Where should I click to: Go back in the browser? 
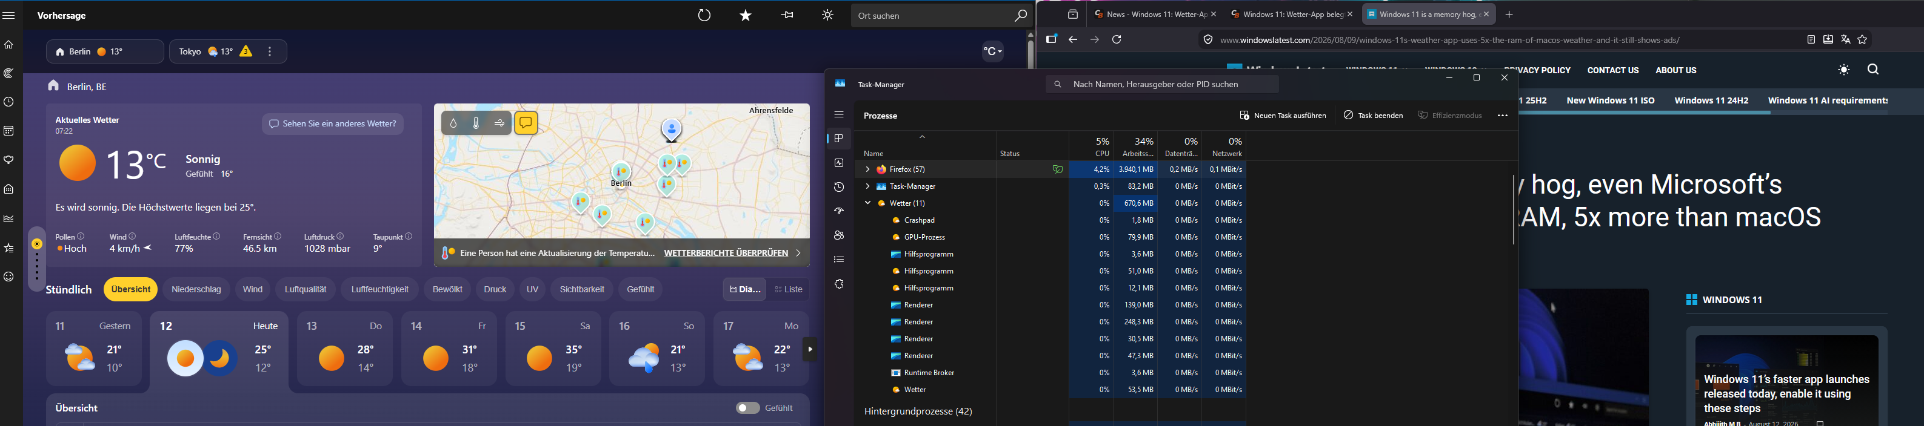tap(1072, 39)
